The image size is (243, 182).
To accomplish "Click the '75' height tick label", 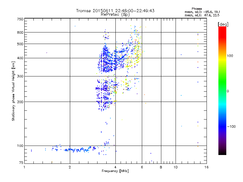I will click(21, 163).
